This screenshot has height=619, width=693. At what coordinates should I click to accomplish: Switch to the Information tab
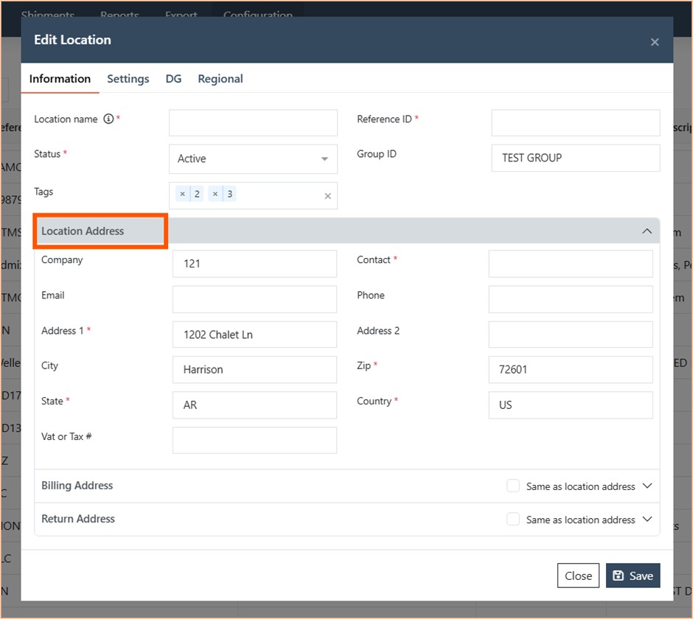[x=60, y=79]
